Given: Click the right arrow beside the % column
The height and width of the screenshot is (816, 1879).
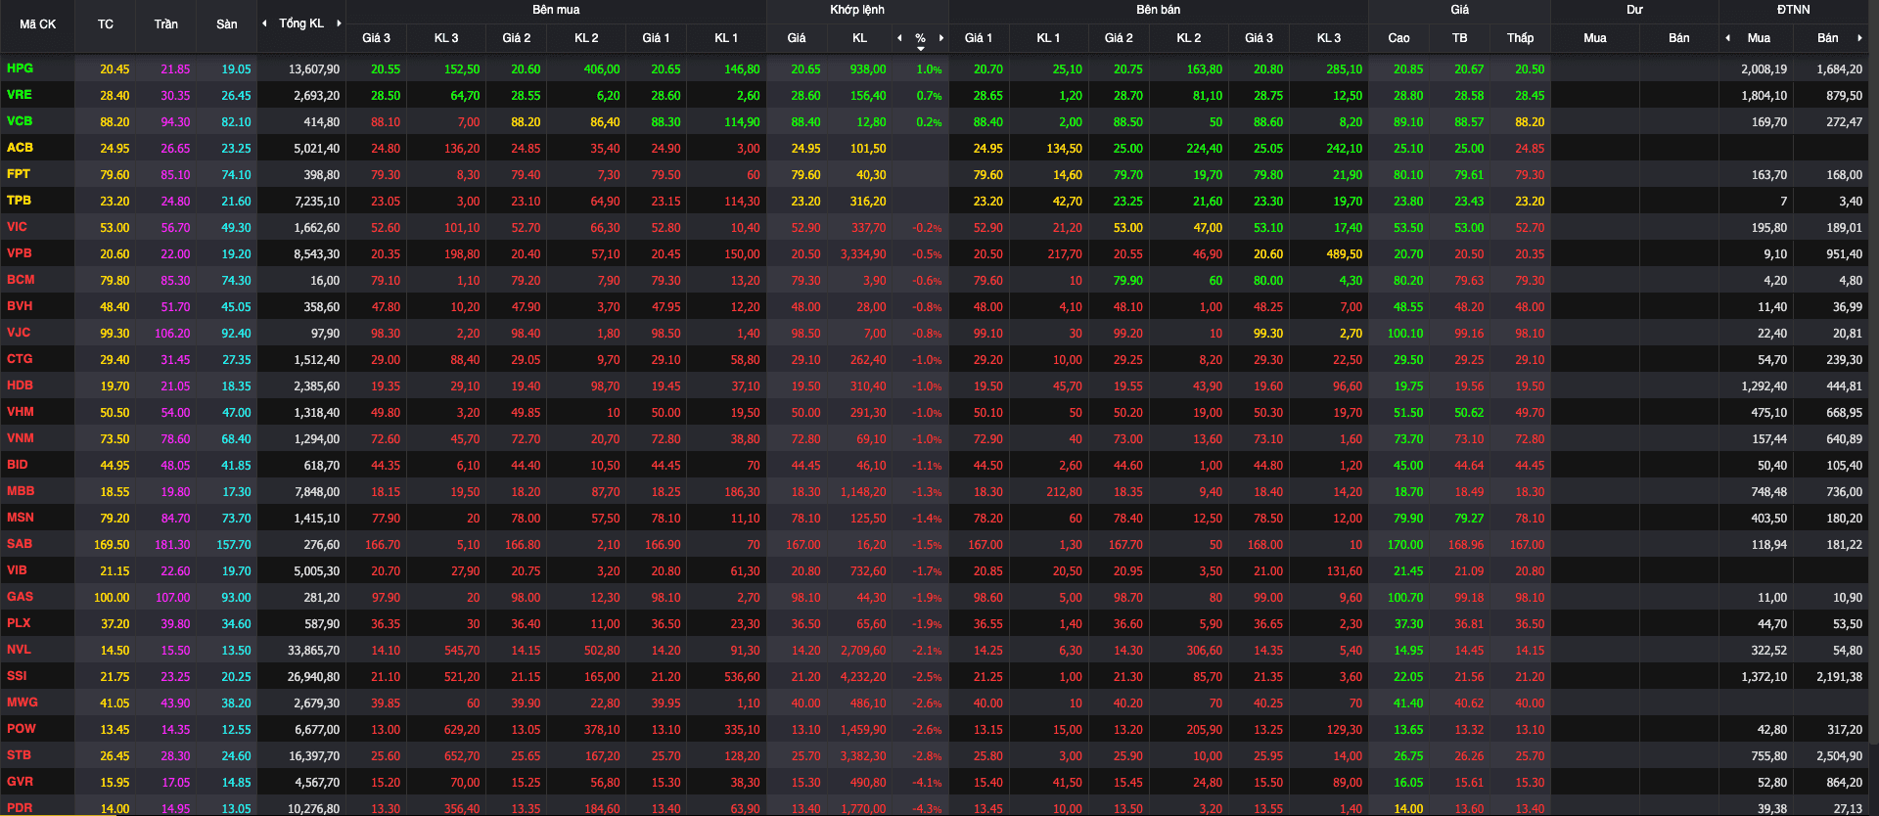Looking at the screenshot, I should 941,38.
